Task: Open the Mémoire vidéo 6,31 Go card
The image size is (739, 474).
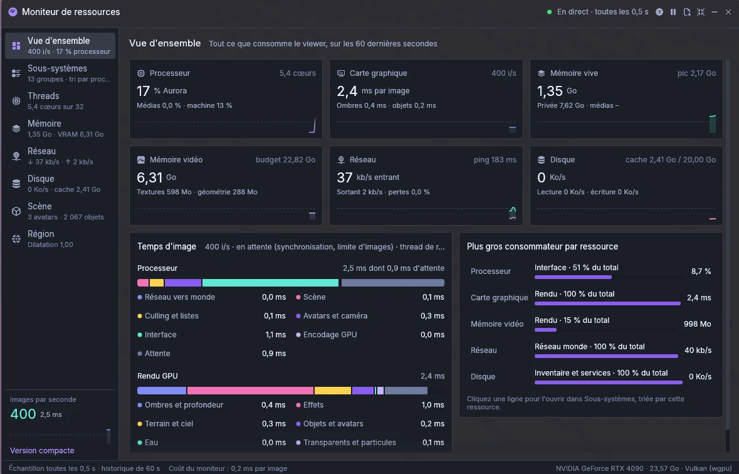Action: 226,186
